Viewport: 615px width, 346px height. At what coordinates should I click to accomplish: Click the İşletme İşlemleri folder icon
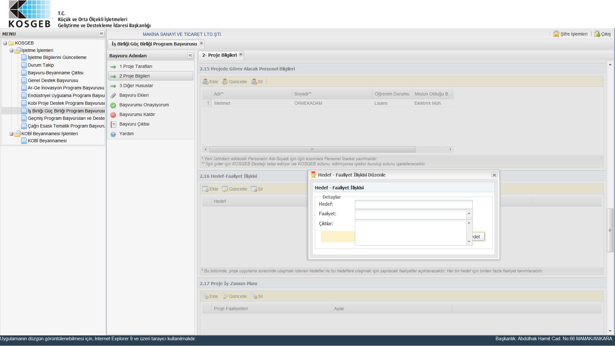pos(17,50)
